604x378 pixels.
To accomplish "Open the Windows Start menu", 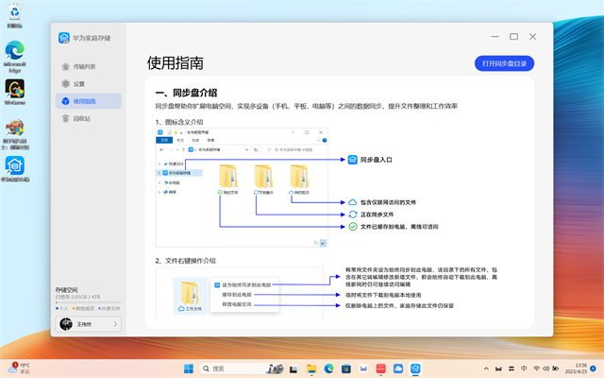I will tap(189, 369).
